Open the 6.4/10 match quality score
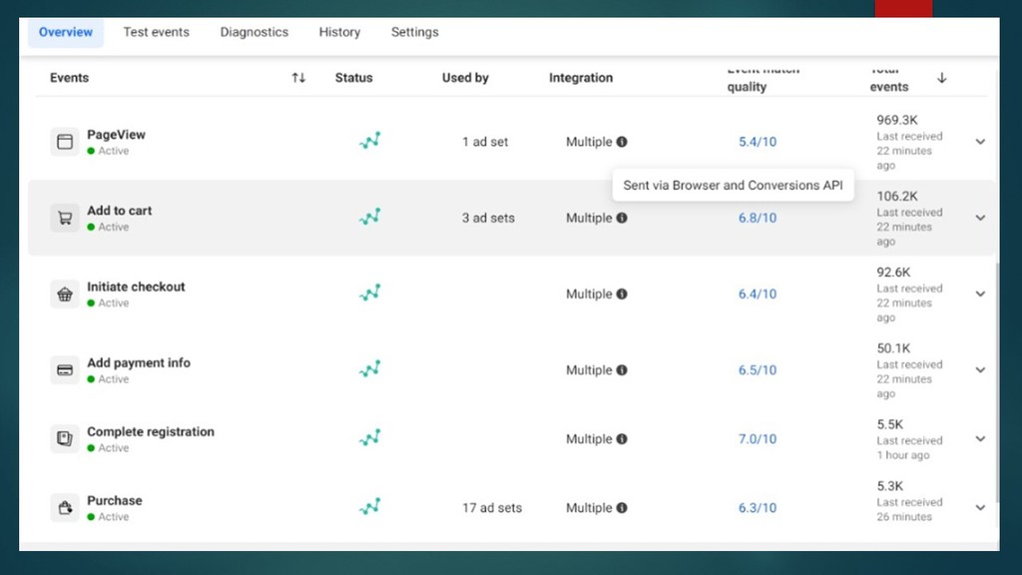Screen dimensions: 1022x575 click(758, 294)
